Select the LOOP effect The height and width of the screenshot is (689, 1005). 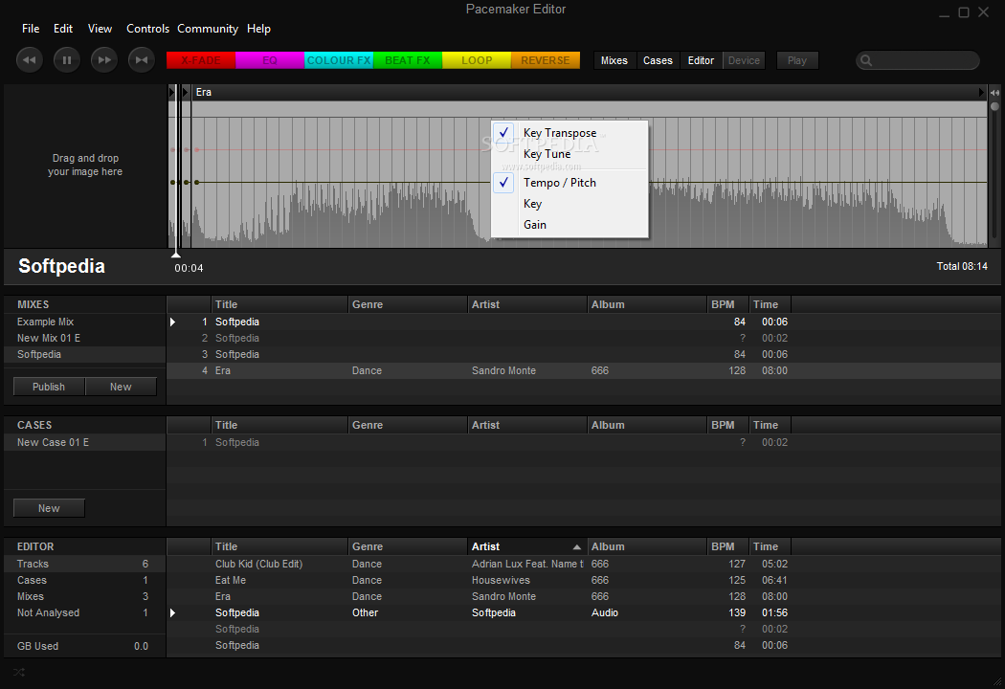477,60
